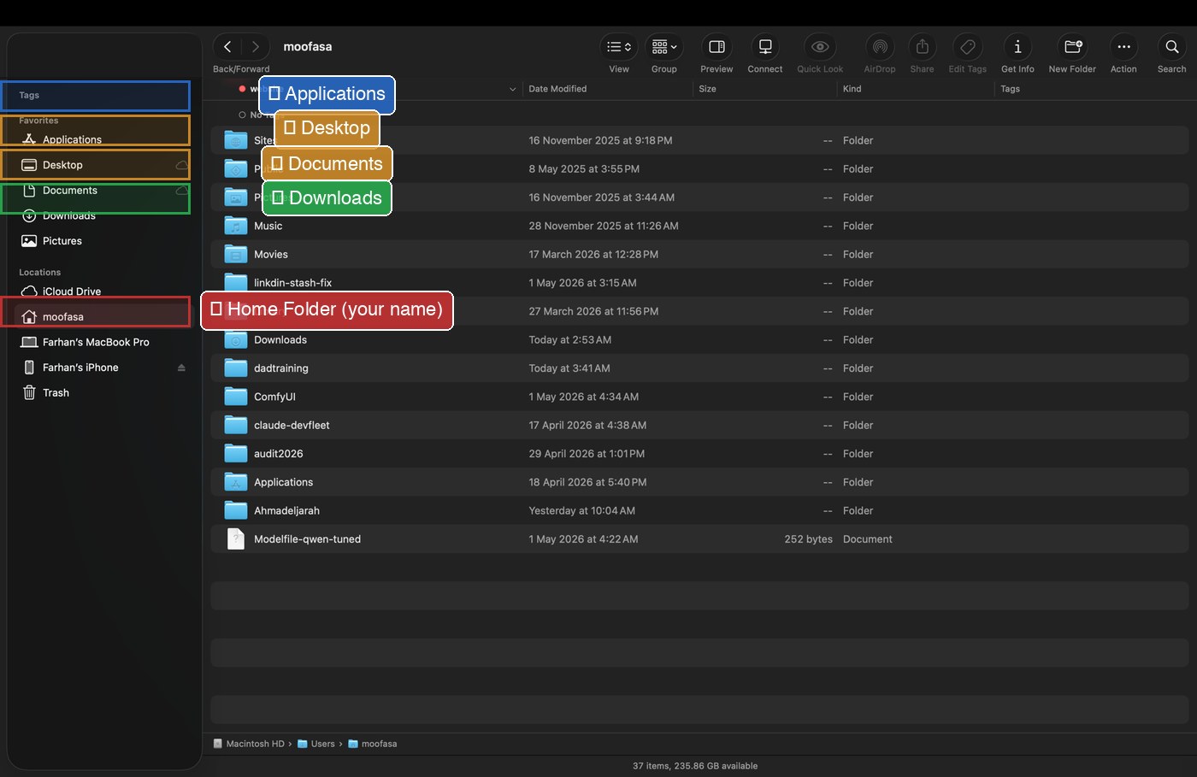Open the View options menu in toolbar
The width and height of the screenshot is (1197, 777).
[619, 47]
